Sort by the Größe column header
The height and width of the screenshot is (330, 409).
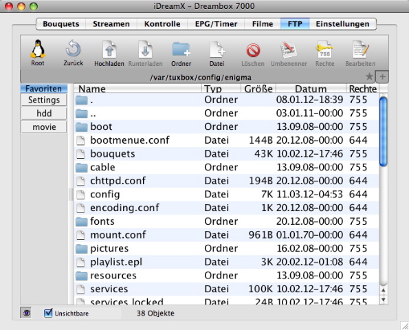click(x=258, y=89)
